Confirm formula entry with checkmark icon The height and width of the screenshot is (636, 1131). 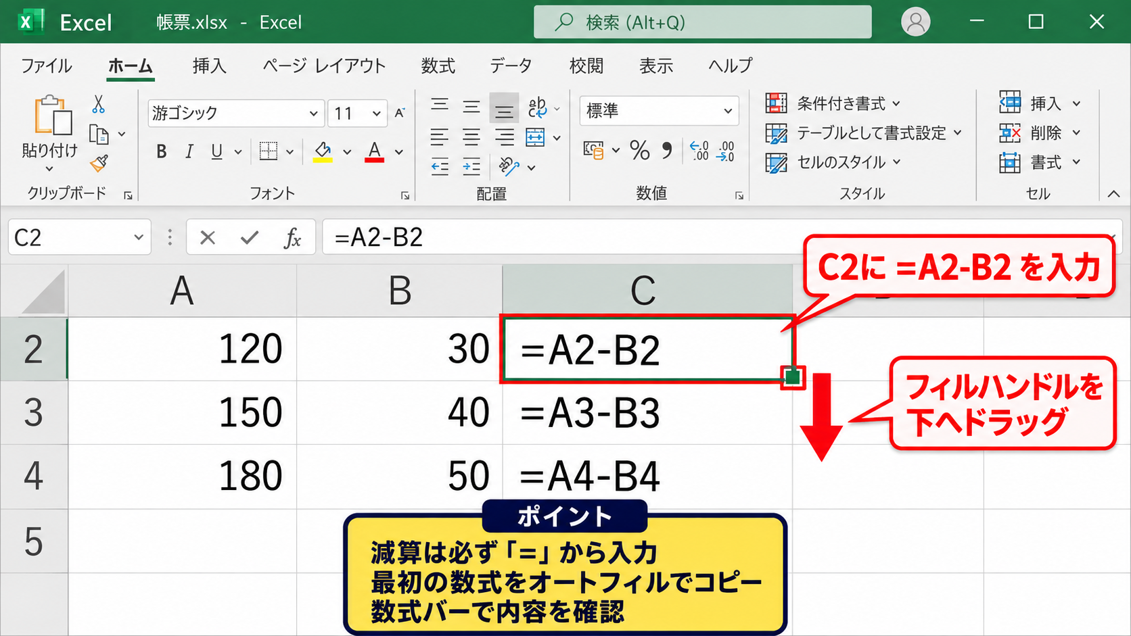click(x=250, y=237)
